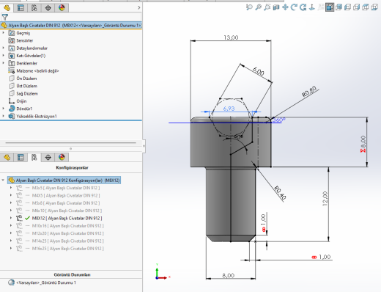
Task: Expand the M16x25 configuration node
Action: 11,249
